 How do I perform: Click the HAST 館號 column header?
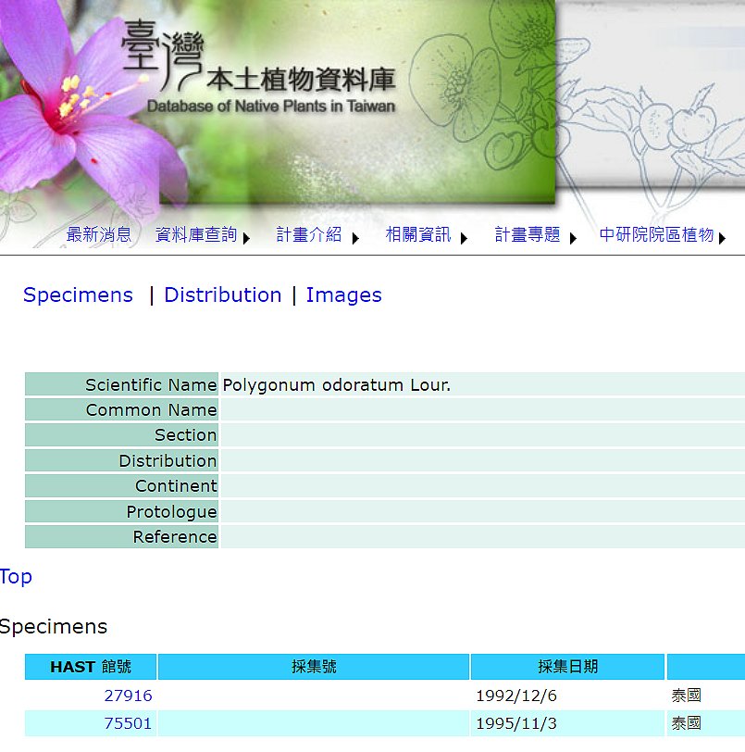[x=90, y=666]
